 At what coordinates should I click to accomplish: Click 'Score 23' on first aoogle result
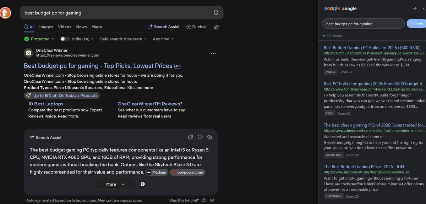(x=346, y=72)
